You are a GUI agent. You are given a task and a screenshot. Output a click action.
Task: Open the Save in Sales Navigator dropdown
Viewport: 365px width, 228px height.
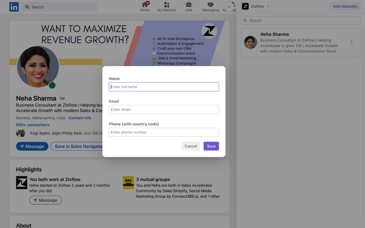[x=80, y=146]
